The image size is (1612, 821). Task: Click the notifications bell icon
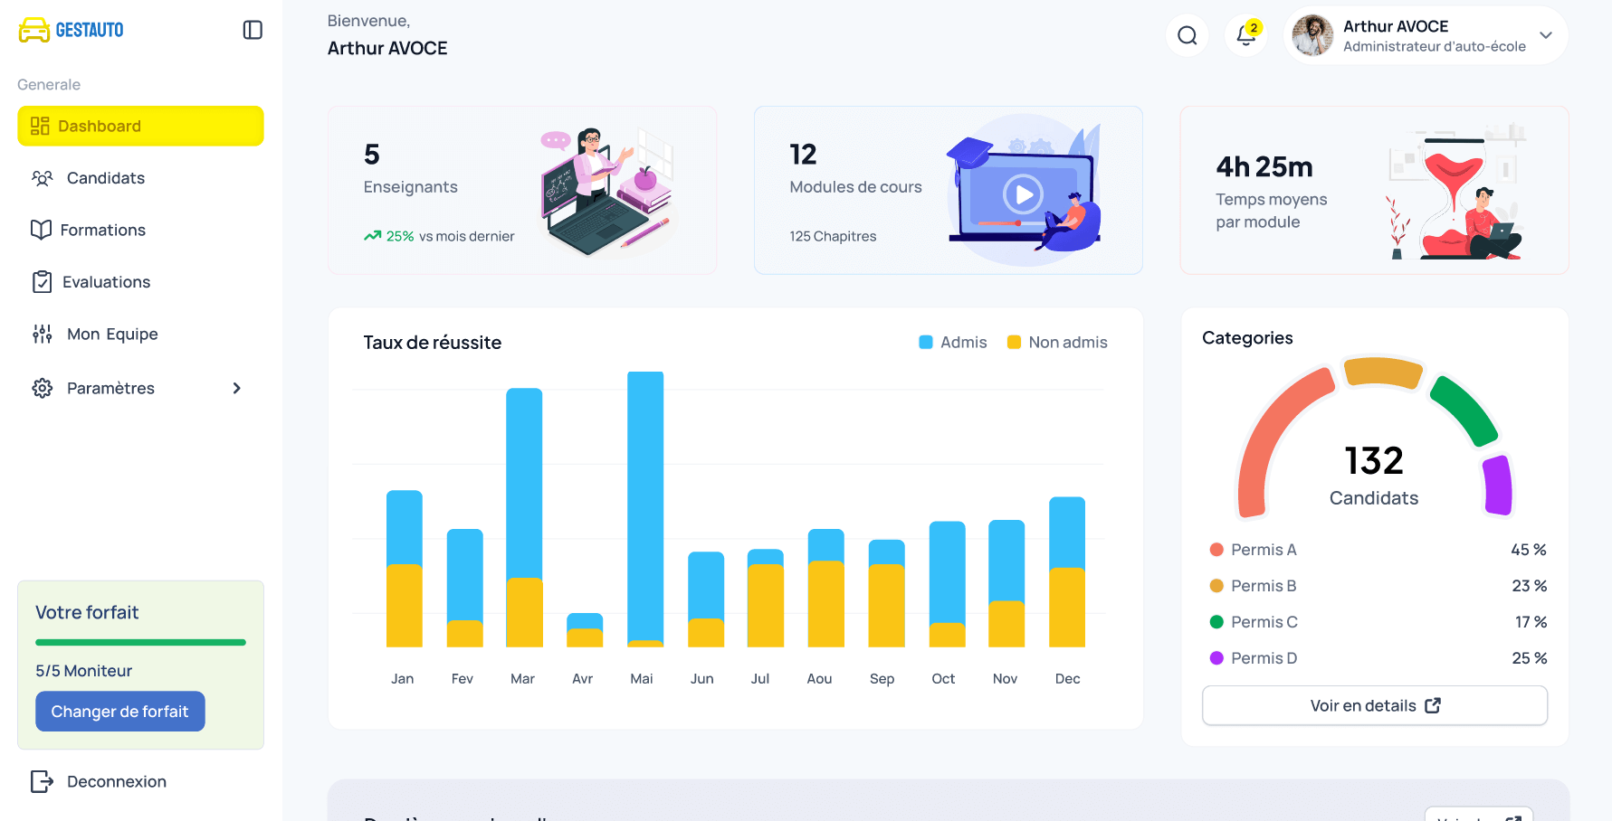click(x=1245, y=36)
